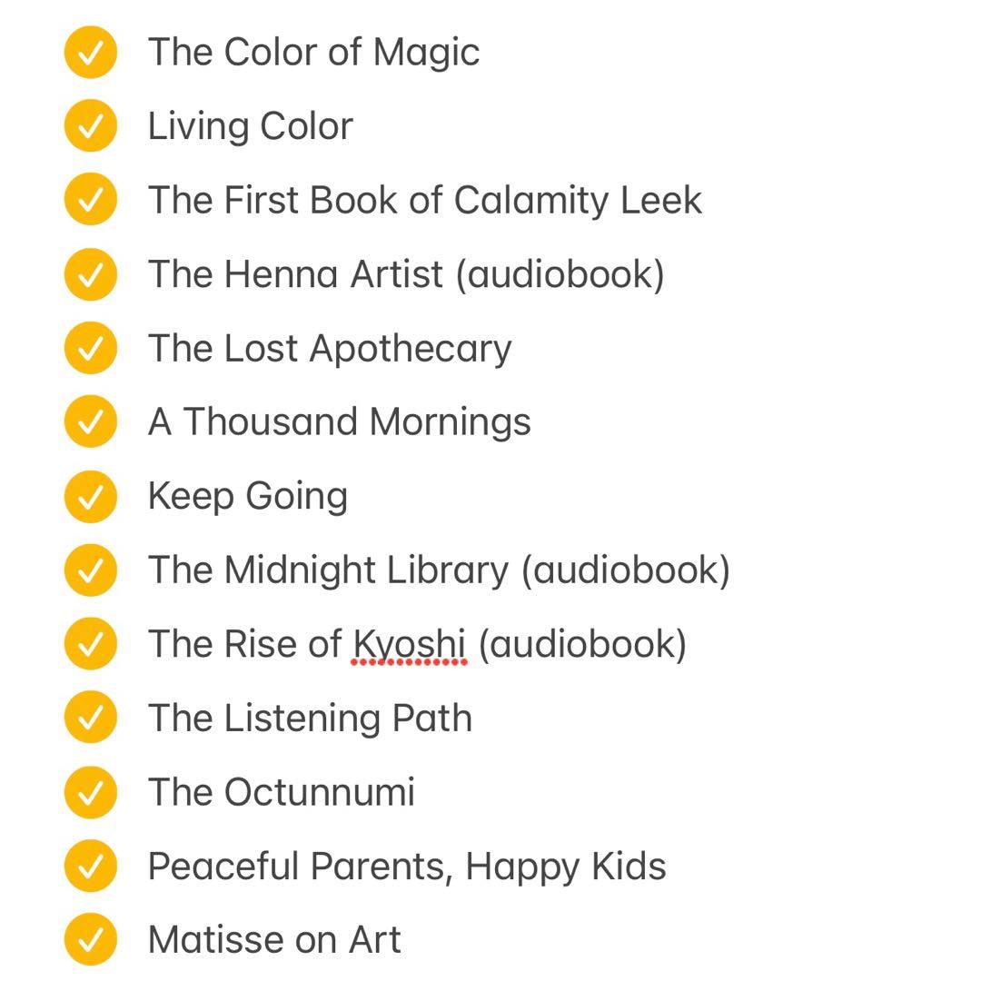Click the misspelled word Kyoshi
Viewport: 981px width, 981px height.
(409, 644)
